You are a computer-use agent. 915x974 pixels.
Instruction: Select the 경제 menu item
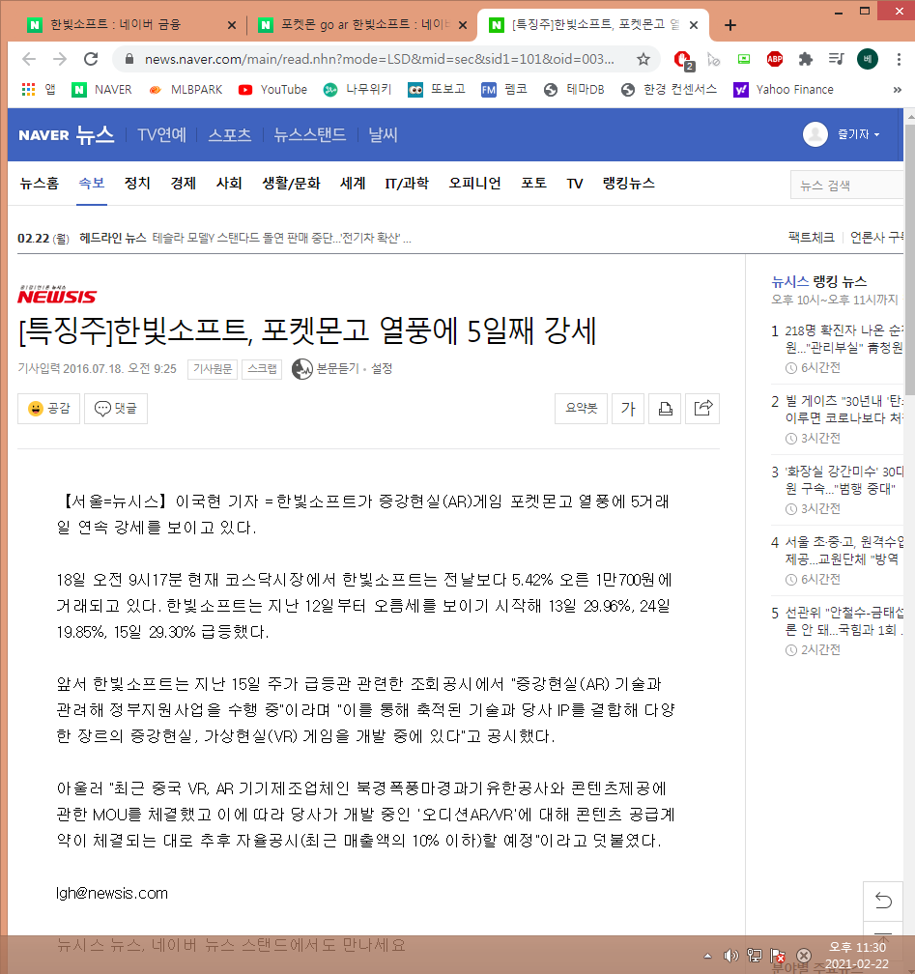184,184
